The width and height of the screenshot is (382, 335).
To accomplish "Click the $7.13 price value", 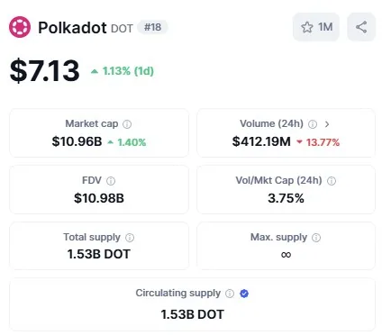I will (44, 71).
